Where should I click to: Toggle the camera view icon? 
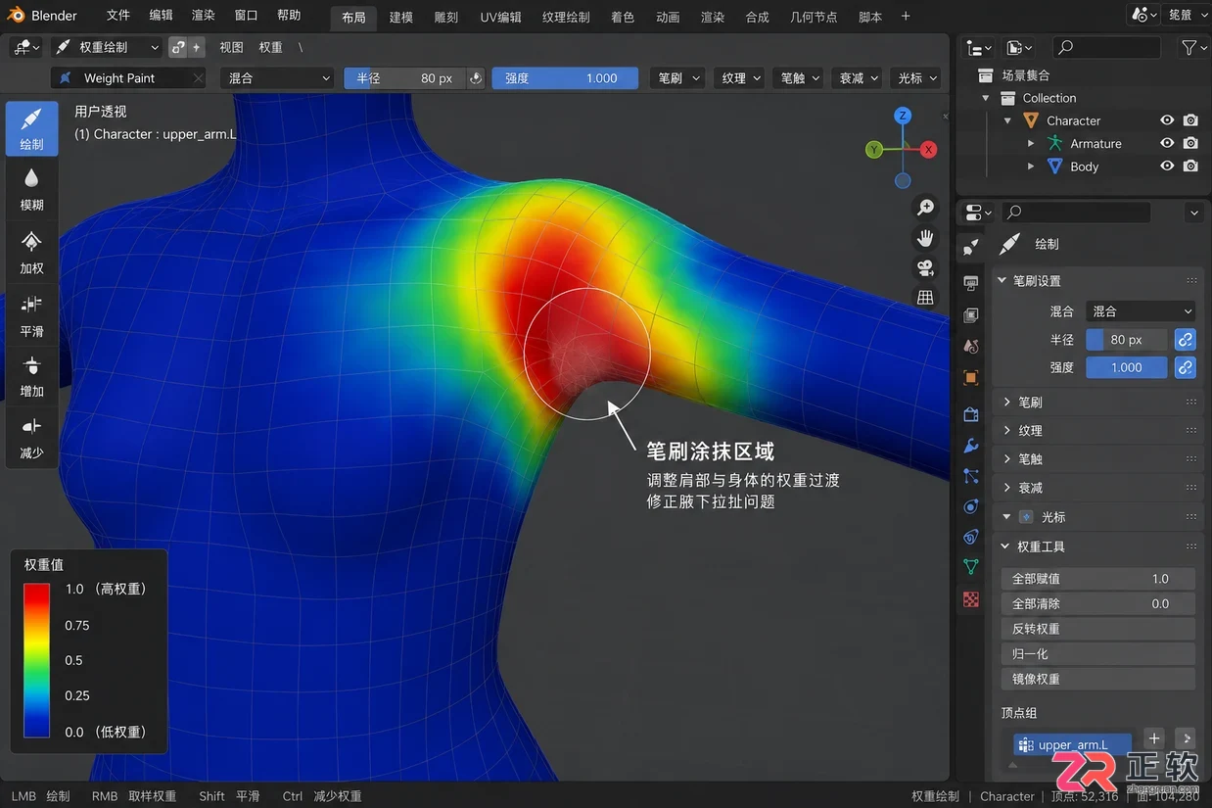click(925, 267)
